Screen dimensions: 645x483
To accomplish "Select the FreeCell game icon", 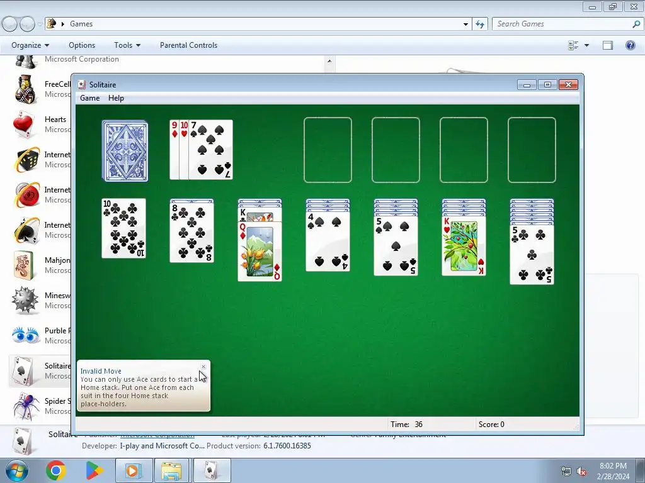I will point(25,89).
